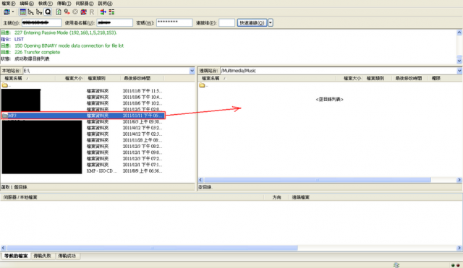Screen dimensions: 463x268
Task: Click the message log scroll-down arrow
Action: 459,61
